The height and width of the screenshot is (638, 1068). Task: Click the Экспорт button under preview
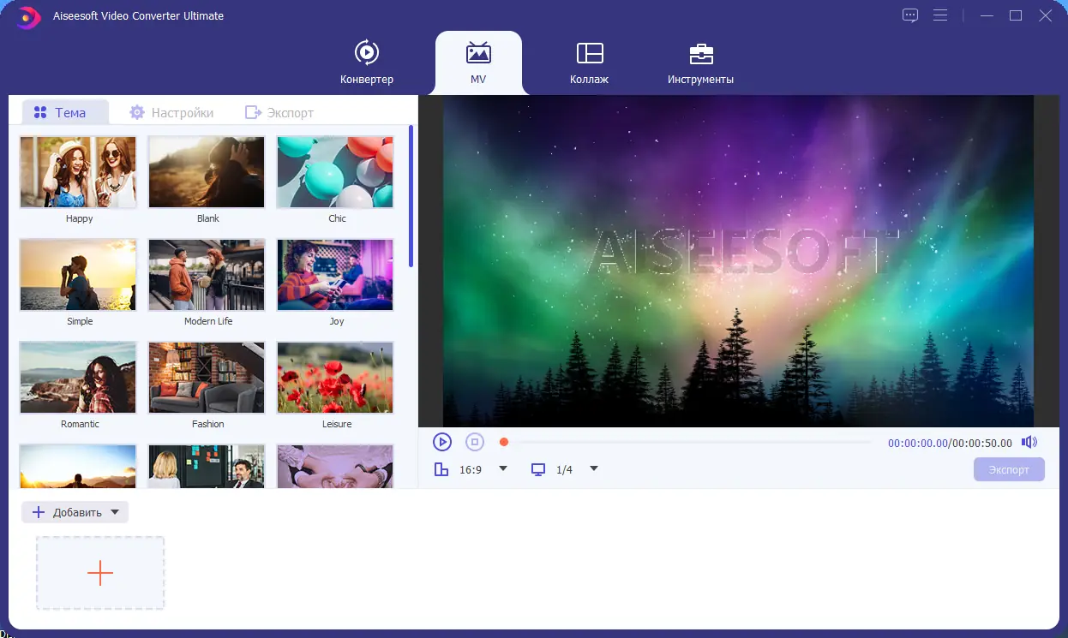[1009, 469]
